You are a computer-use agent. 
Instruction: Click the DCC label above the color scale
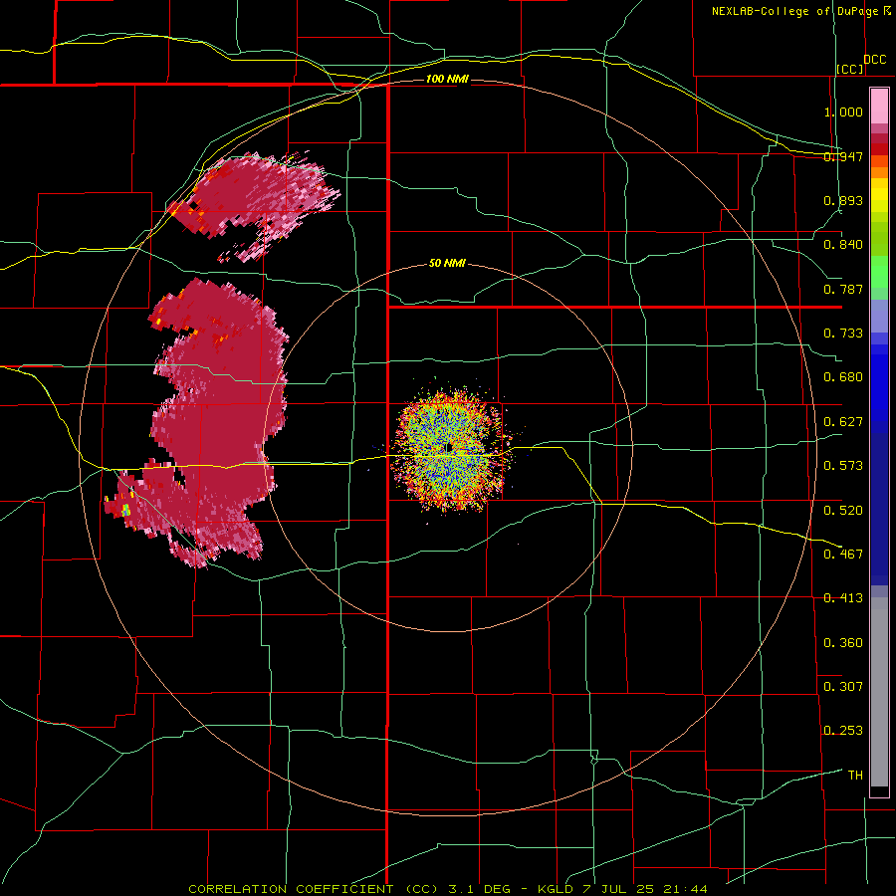[874, 60]
